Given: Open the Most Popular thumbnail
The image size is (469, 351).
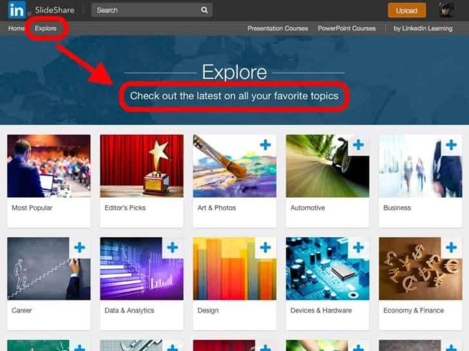Looking at the screenshot, I should click(x=49, y=166).
